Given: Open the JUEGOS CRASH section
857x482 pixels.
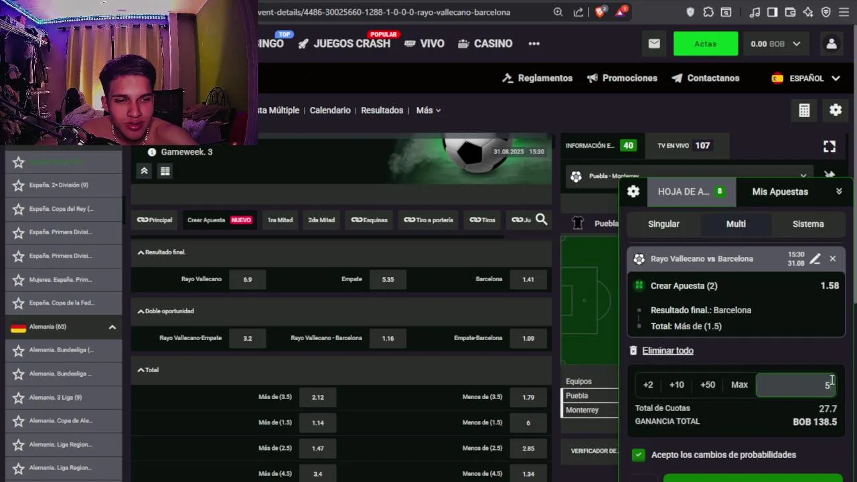Looking at the screenshot, I should click(x=344, y=44).
